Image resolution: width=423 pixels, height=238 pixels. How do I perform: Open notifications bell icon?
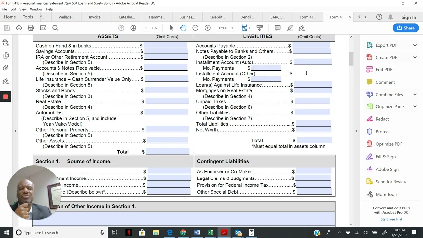point(391,17)
